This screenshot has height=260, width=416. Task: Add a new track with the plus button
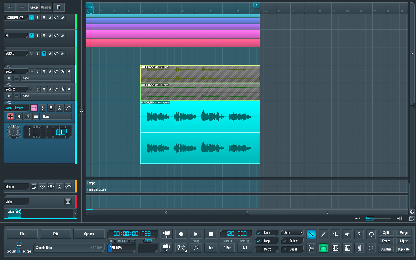tap(10, 7)
